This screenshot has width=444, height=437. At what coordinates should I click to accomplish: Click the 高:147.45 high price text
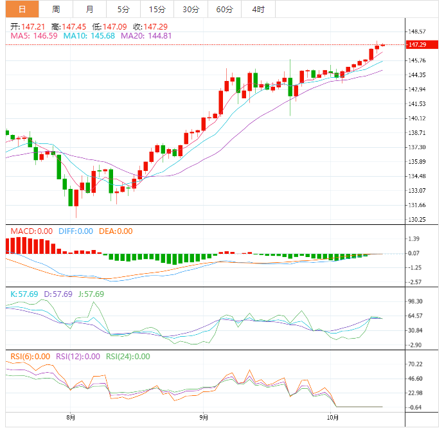pos(69,27)
